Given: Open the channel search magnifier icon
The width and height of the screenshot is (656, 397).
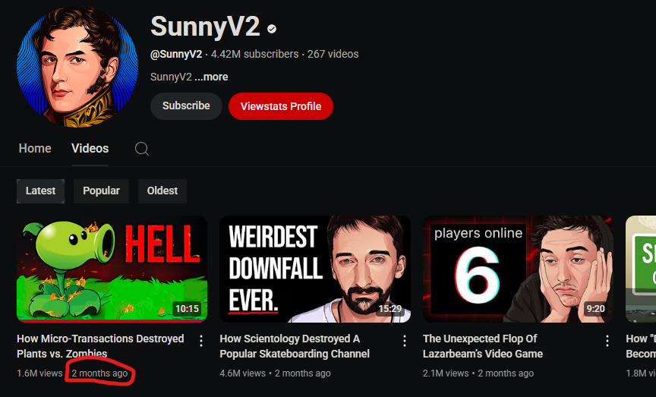Looking at the screenshot, I should 142,149.
